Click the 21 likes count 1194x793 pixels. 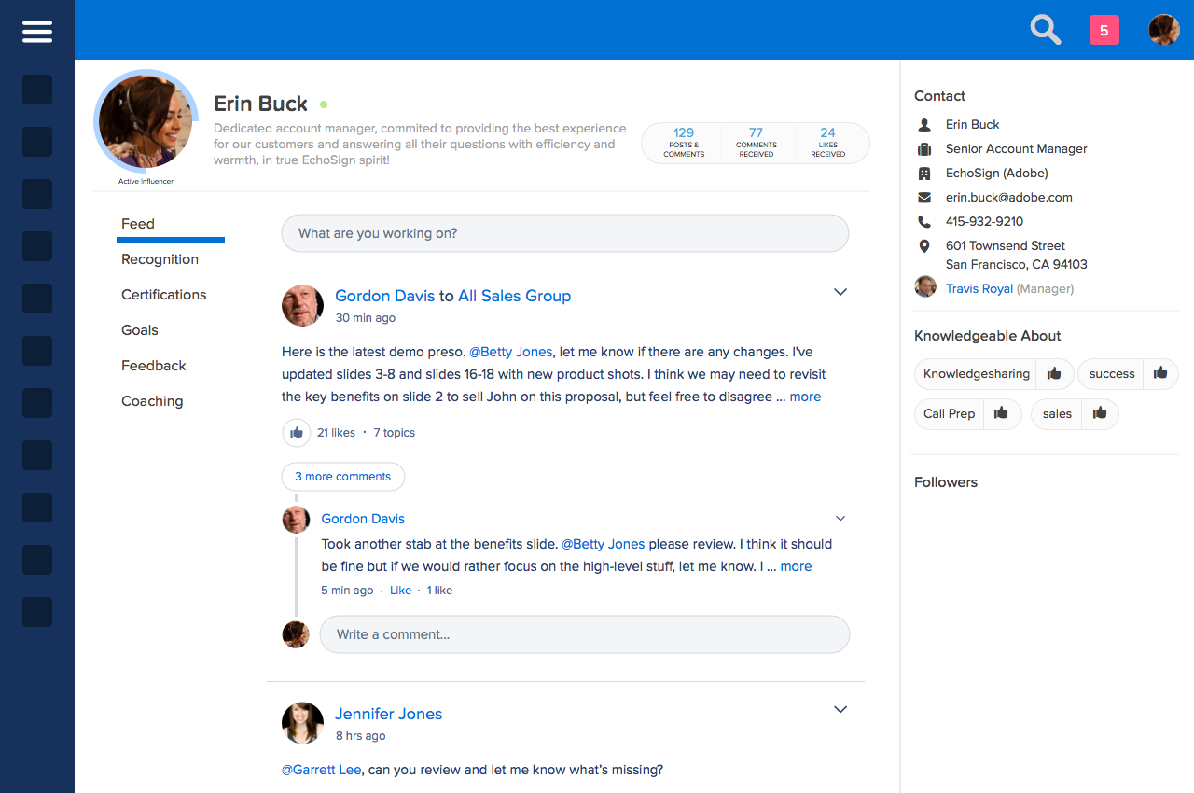coord(336,433)
